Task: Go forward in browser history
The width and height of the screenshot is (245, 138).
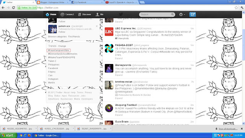Action: pos(8,8)
